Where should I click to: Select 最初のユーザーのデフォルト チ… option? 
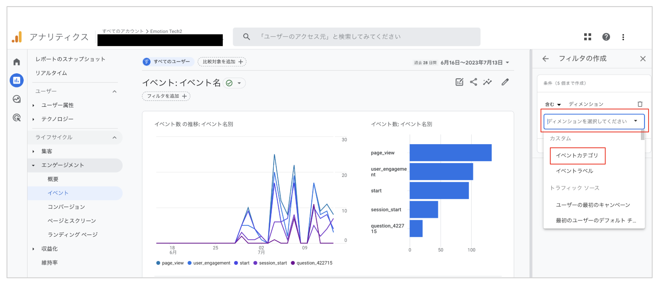coord(596,221)
